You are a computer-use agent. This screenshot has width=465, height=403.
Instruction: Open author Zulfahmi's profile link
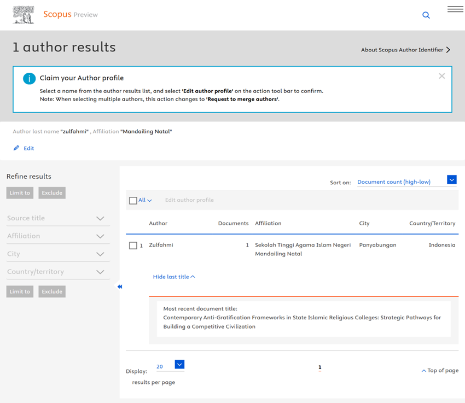click(x=161, y=245)
